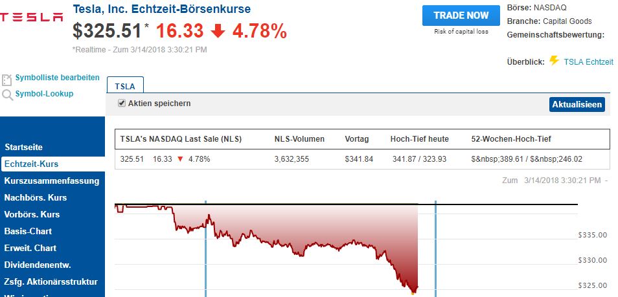Open Basis-Chart from the sidebar
The height and width of the screenshot is (297, 618).
point(28,232)
